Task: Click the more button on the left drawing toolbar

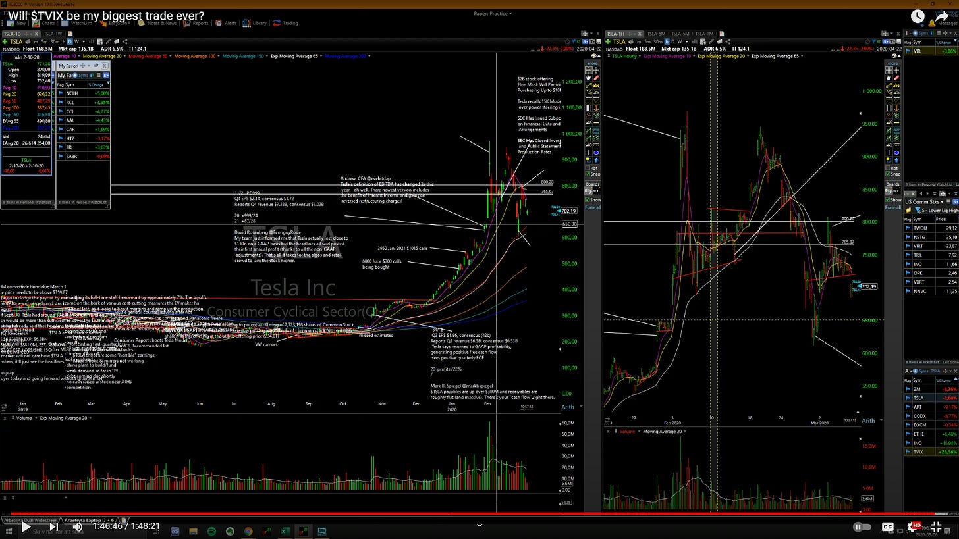Action: coord(593,63)
